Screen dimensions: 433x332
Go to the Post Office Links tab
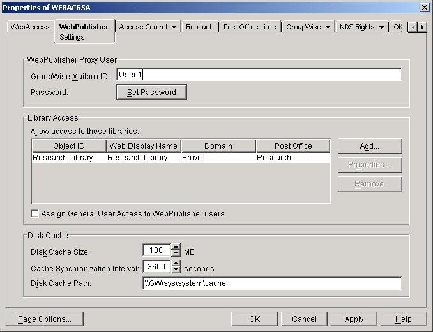(250, 27)
